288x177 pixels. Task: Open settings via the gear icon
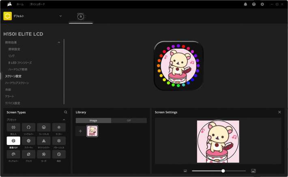tap(262, 4)
